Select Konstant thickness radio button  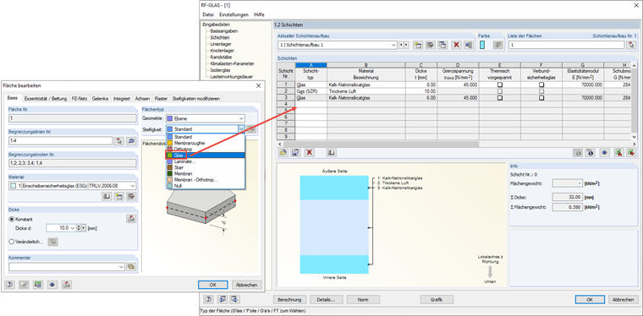point(12,220)
